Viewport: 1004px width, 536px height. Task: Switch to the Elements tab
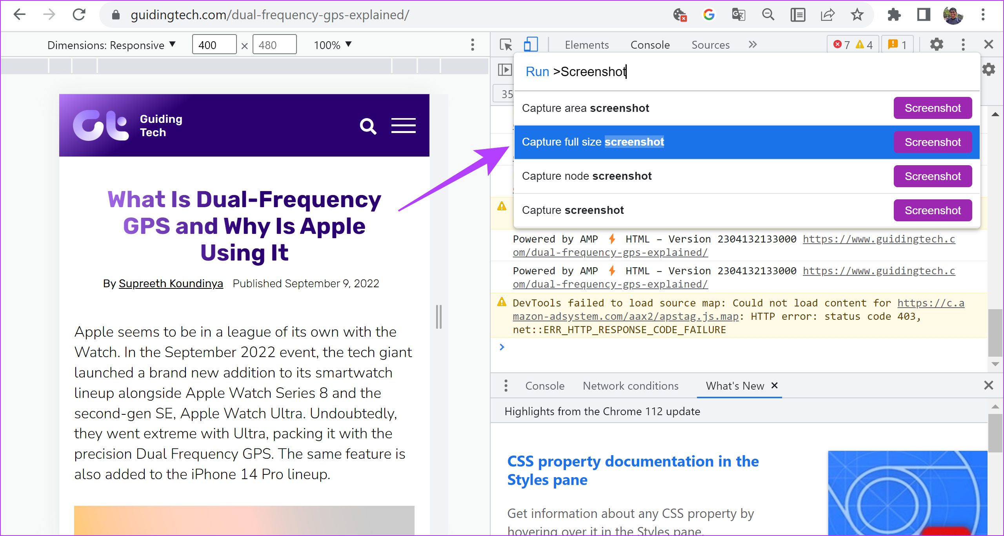[587, 45]
